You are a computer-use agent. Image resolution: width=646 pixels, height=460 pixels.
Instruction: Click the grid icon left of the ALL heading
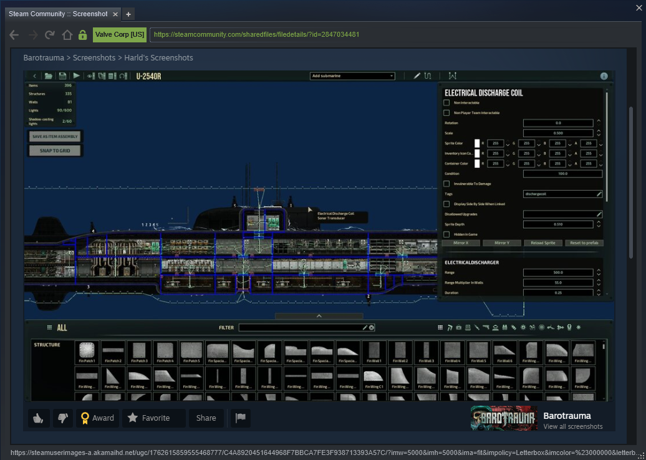click(x=49, y=328)
